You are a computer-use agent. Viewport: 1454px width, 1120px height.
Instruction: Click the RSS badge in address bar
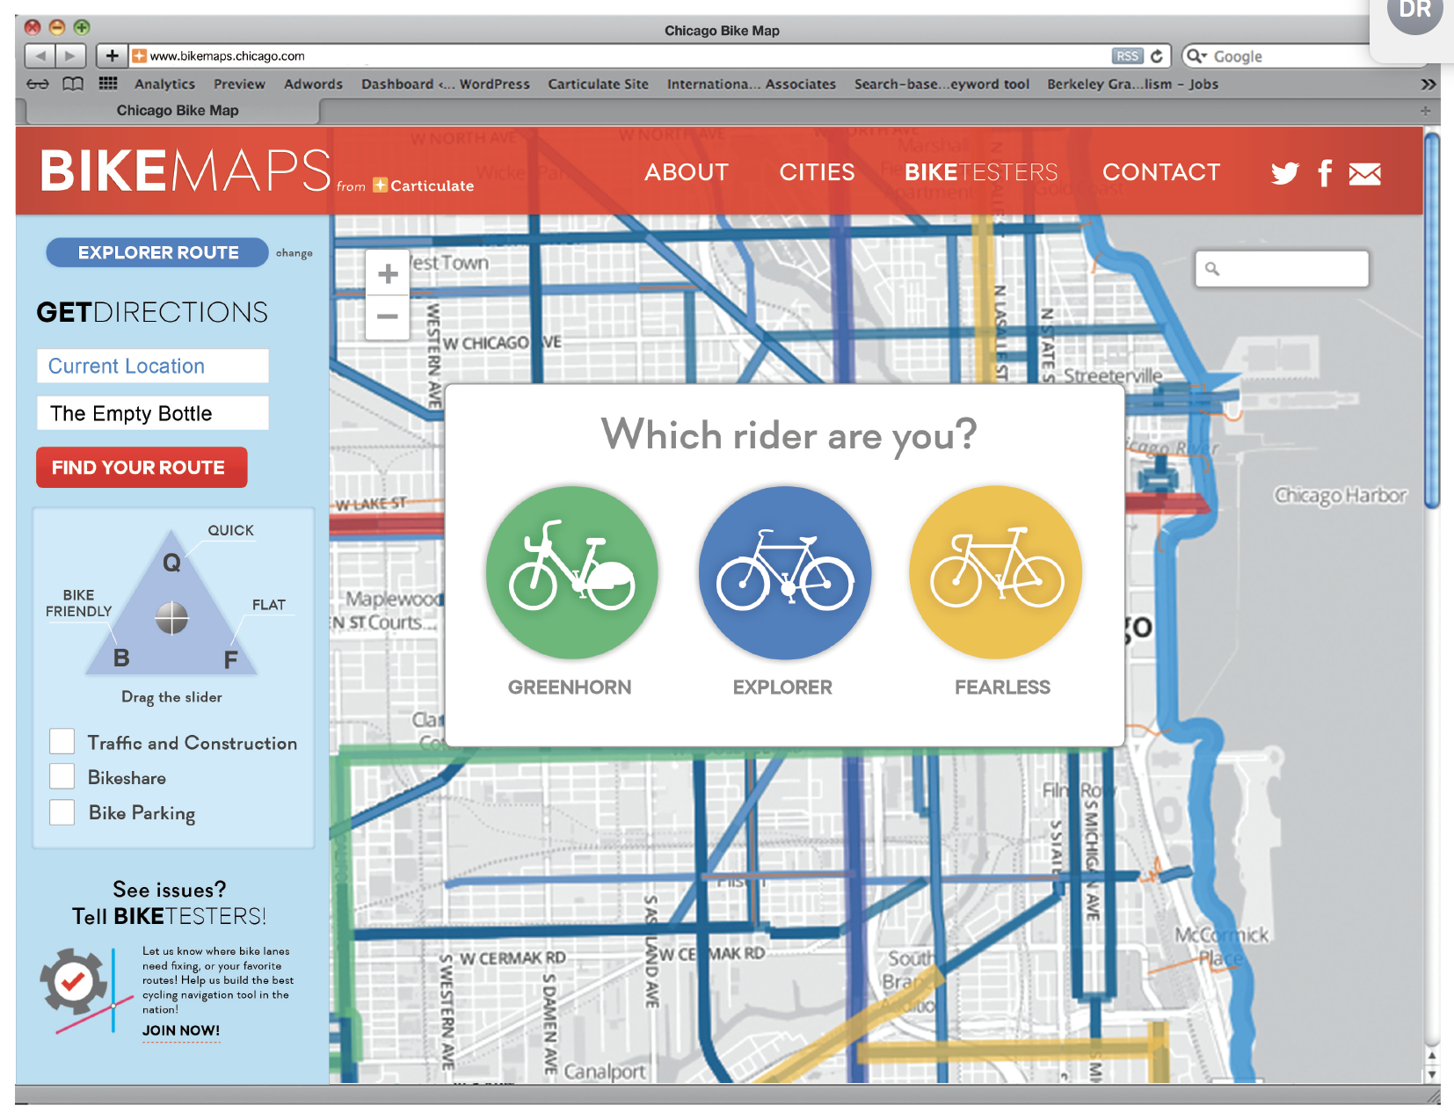tap(1127, 56)
